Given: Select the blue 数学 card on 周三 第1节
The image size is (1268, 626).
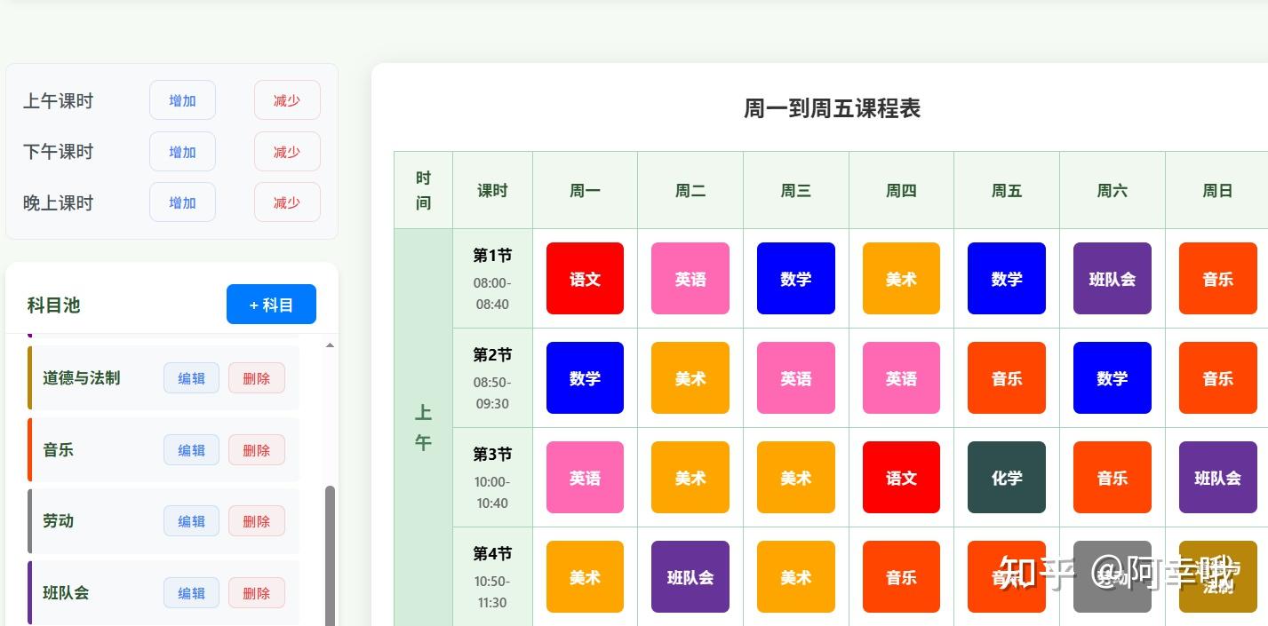Looking at the screenshot, I should click(796, 279).
